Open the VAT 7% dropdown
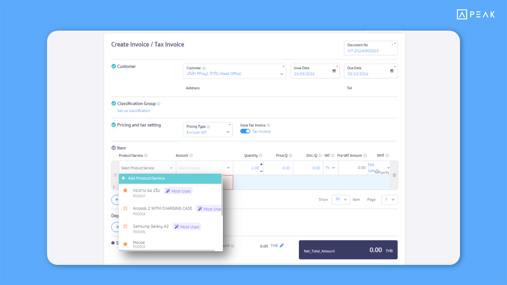Image resolution: width=507 pixels, height=285 pixels. (x=331, y=168)
